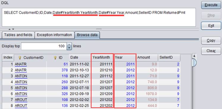Screen dimensions: 222x109
Task: Click the results table vertical scrollbar thumb
Action: click(194, 63)
